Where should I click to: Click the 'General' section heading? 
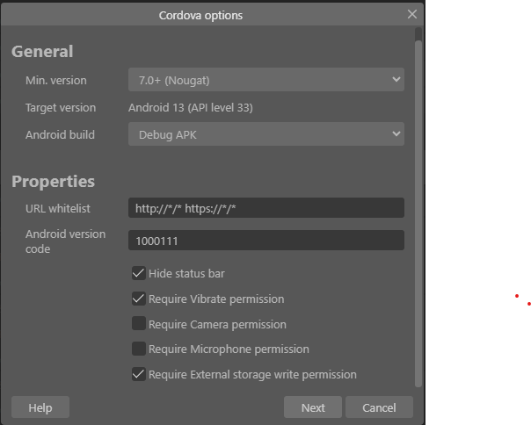(42, 52)
